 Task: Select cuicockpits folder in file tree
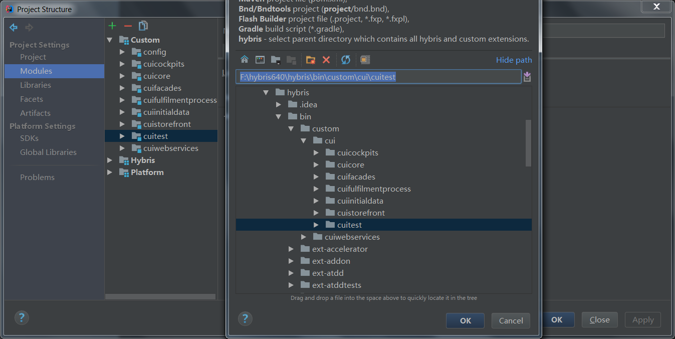point(357,153)
